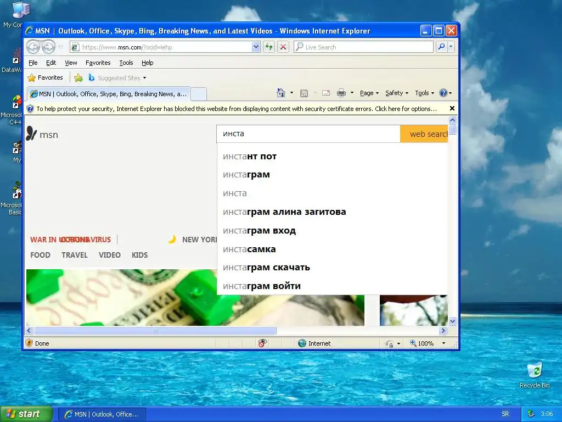
Task: Click the Live Search magnifier button
Action: point(442,47)
